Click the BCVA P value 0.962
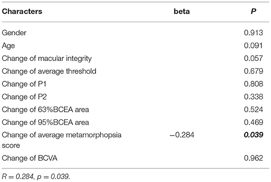 pyautogui.click(x=254, y=158)
